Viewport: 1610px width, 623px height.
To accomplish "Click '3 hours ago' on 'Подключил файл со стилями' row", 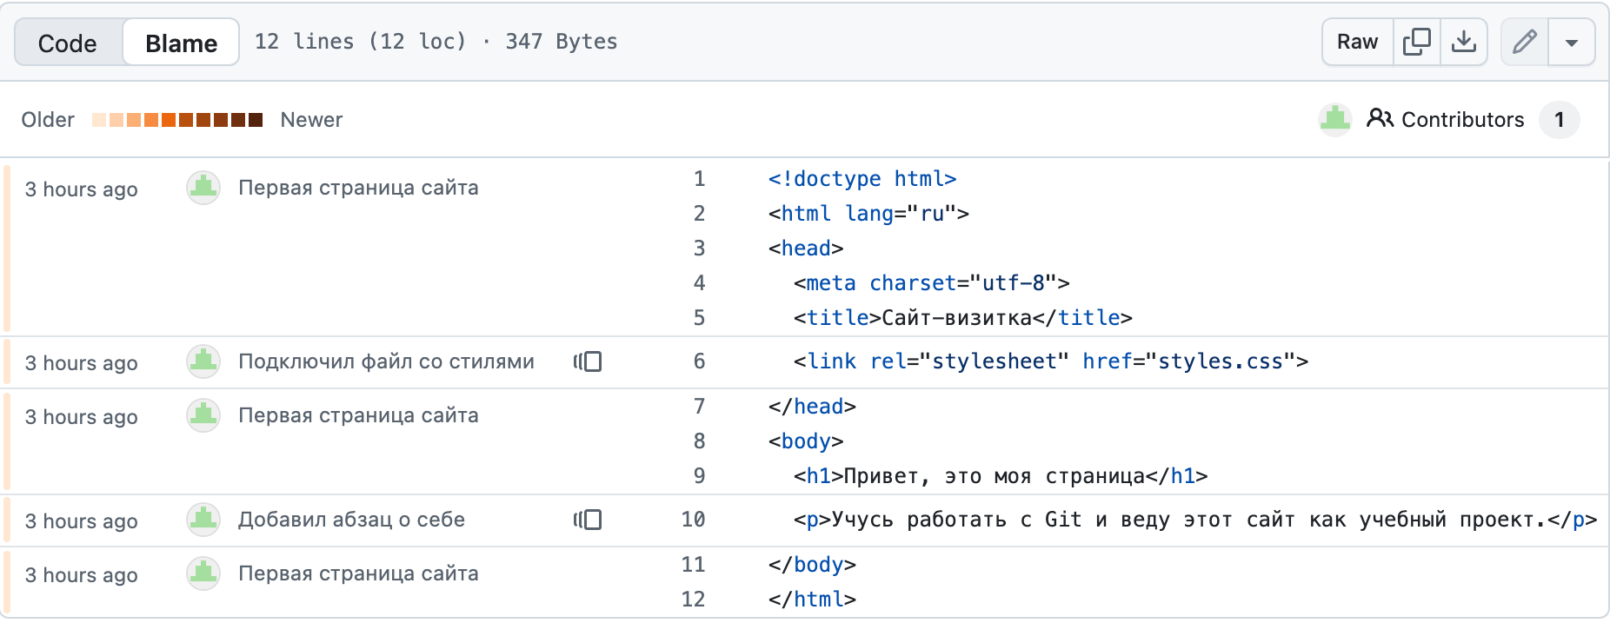I will tap(81, 363).
